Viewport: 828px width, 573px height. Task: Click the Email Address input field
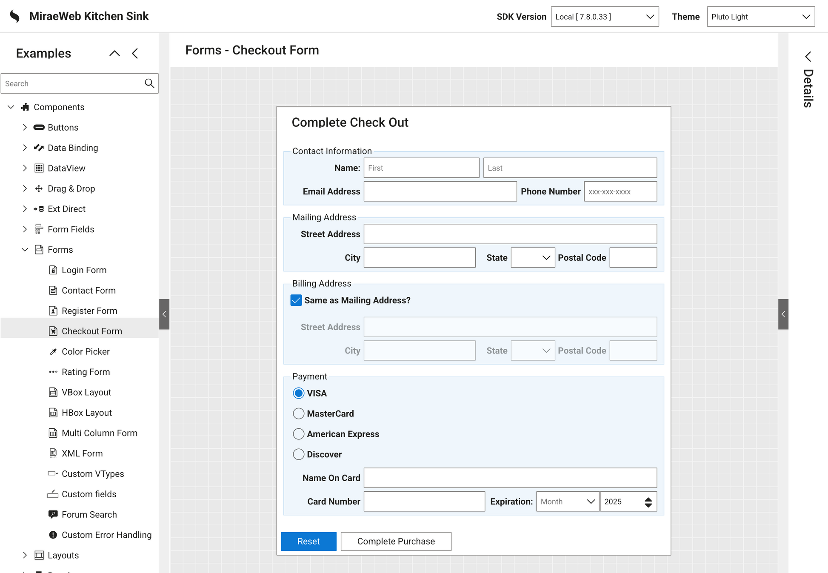(x=440, y=192)
